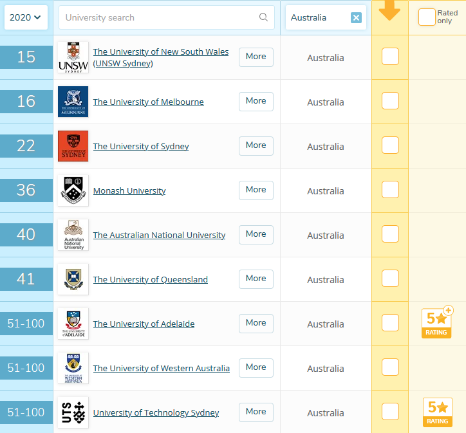Tick the compare checkbox for UNSW Sydney

390,57
